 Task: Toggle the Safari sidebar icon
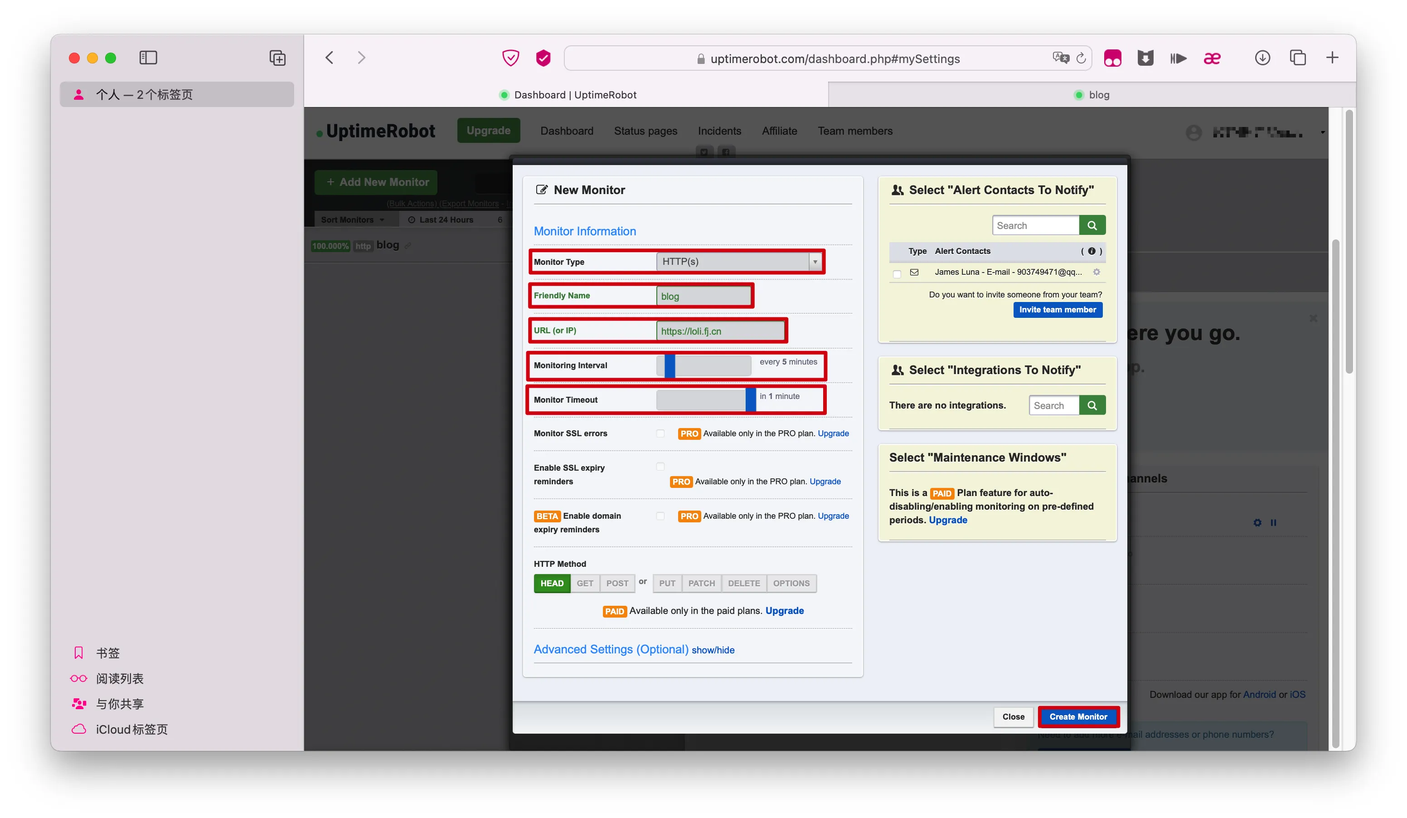coord(148,58)
